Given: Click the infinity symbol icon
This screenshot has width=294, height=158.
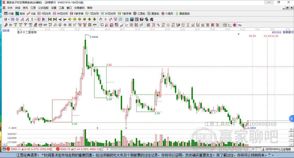Looking at the screenshot, I should point(240,25).
